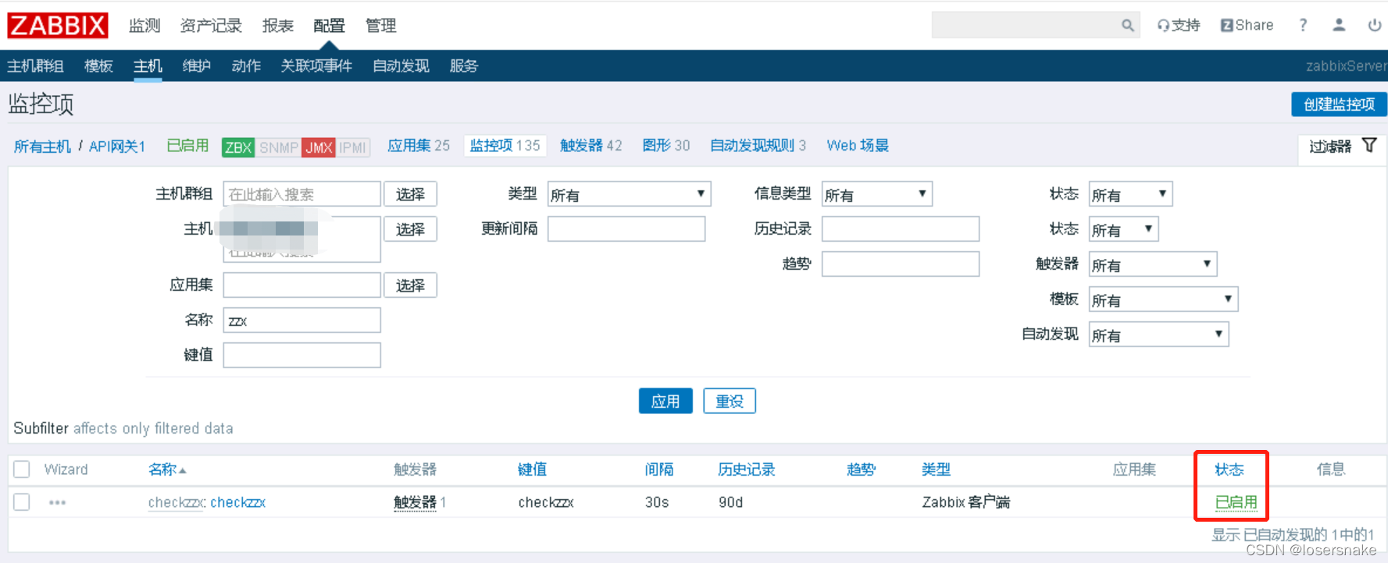Open the 触发器 filter dropdown

pos(1153,264)
